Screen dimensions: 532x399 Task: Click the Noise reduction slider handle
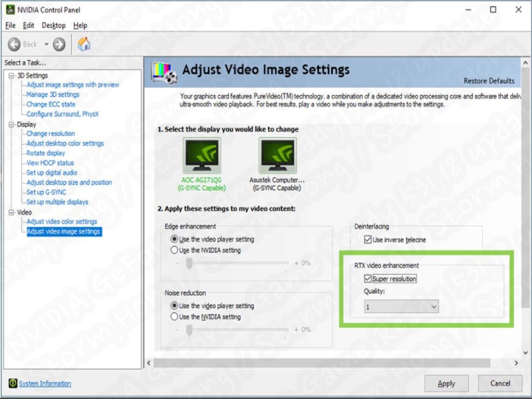(190, 330)
